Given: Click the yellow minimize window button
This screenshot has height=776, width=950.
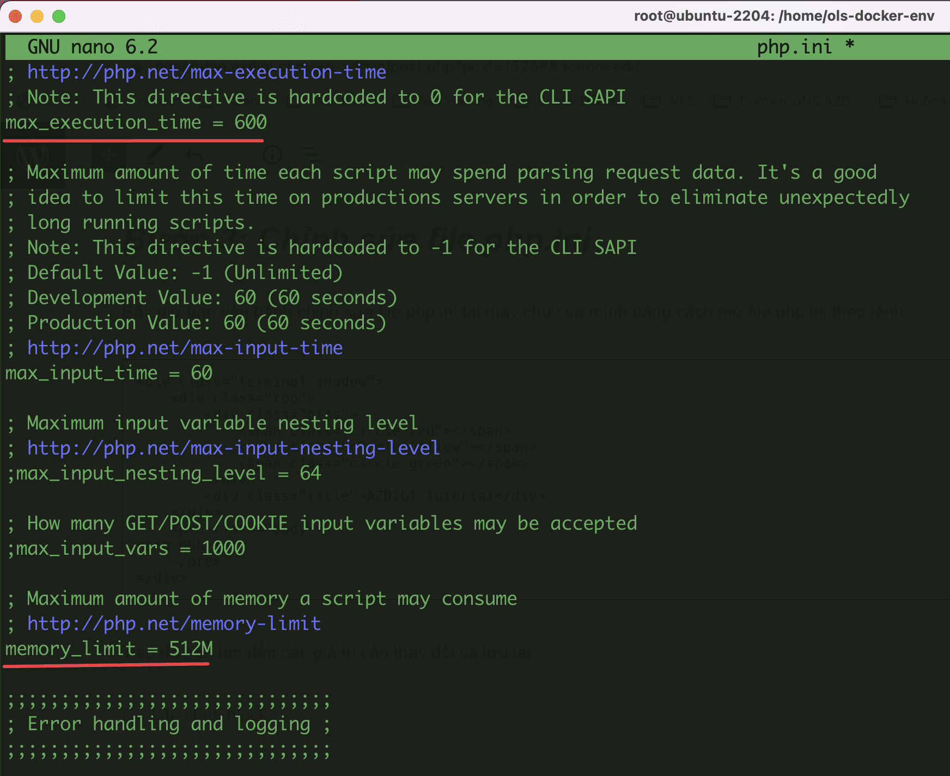Looking at the screenshot, I should coord(37,16).
